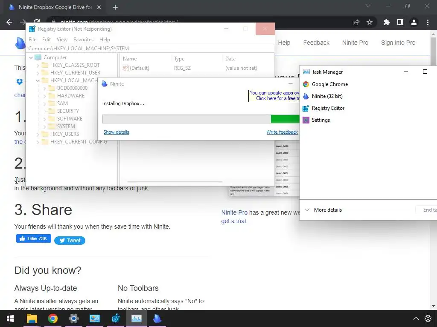This screenshot has width=437, height=327.
Task: Open Chrome profile avatar icon
Action: 414,22
